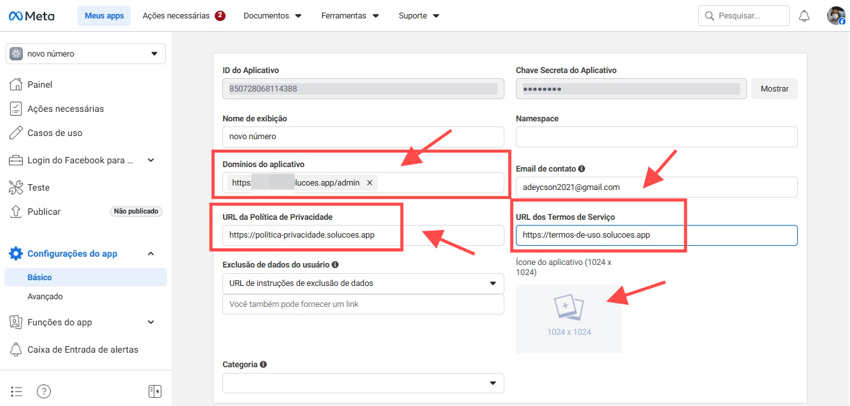This screenshot has height=406, width=850.
Task: Go to the Meus apps tab
Action: (x=104, y=16)
